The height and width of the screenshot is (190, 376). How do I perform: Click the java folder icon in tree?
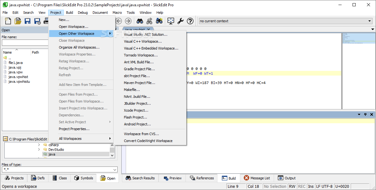(x=45, y=154)
